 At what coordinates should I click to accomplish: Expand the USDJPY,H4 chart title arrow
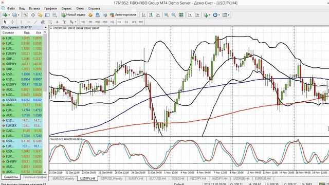(x=51, y=28)
